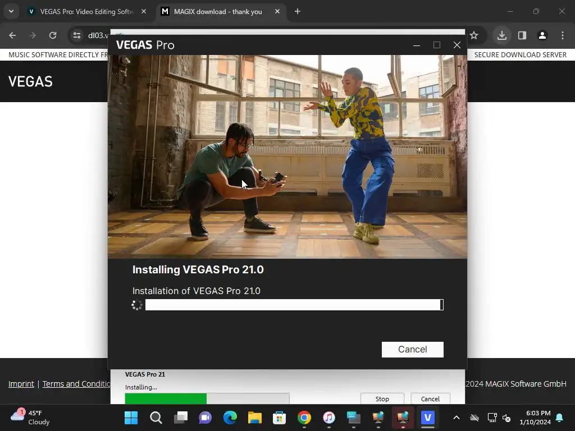Switch to the VEGAS Pro Video Editing tab

(x=86, y=12)
